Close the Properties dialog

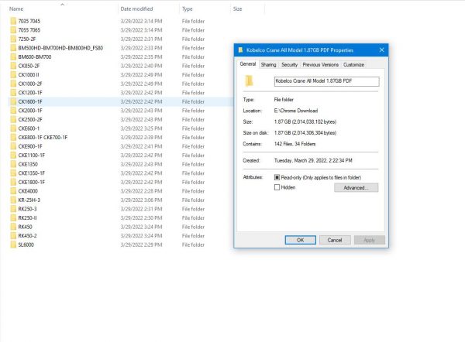coord(381,50)
